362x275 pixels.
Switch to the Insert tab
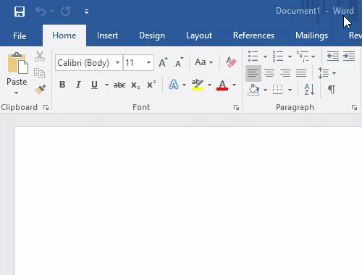(x=107, y=35)
